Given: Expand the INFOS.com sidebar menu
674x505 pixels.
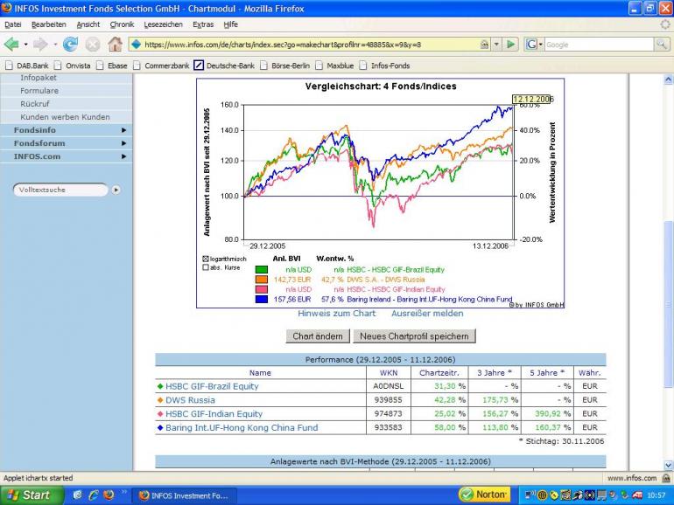Looking at the screenshot, I should [x=67, y=156].
